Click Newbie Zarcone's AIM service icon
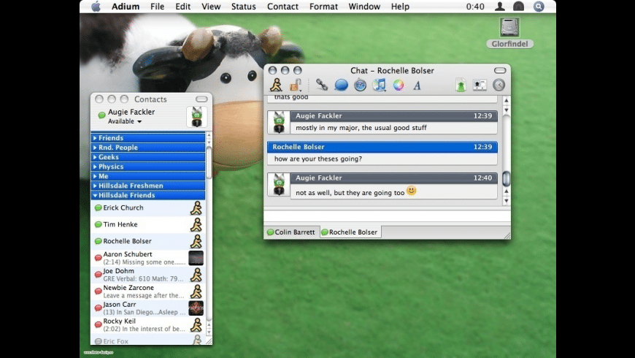The width and height of the screenshot is (635, 358). point(196,292)
